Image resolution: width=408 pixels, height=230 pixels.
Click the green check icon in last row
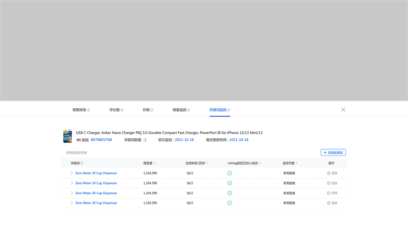coord(230,203)
